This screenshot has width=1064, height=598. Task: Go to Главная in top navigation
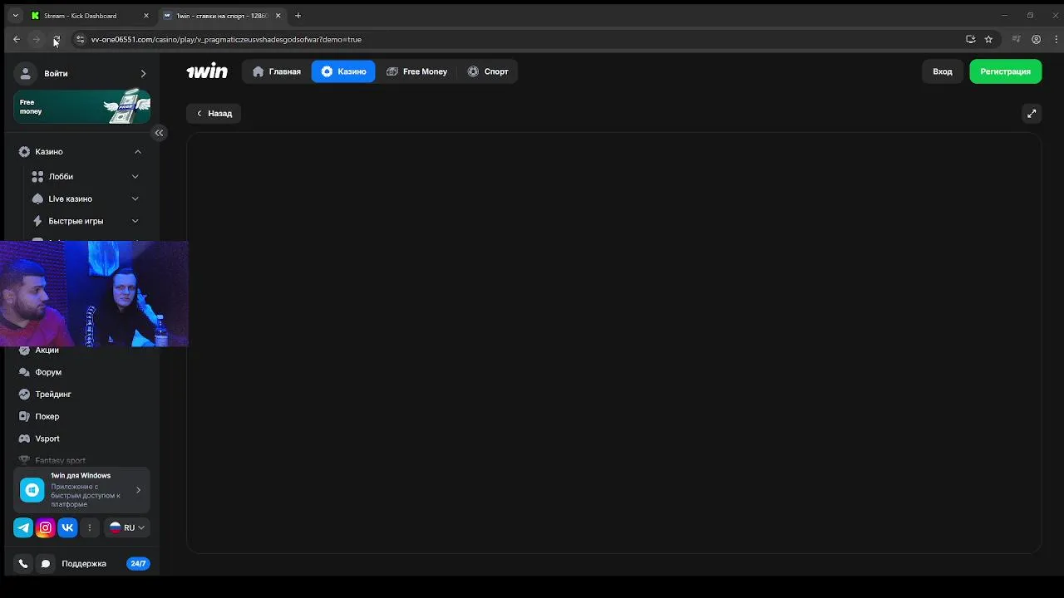click(x=277, y=71)
